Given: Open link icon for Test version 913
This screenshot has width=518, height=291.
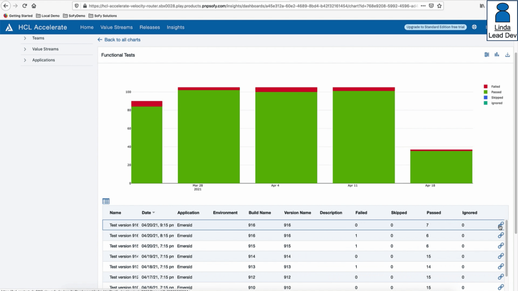Looking at the screenshot, I should pyautogui.click(x=501, y=266).
